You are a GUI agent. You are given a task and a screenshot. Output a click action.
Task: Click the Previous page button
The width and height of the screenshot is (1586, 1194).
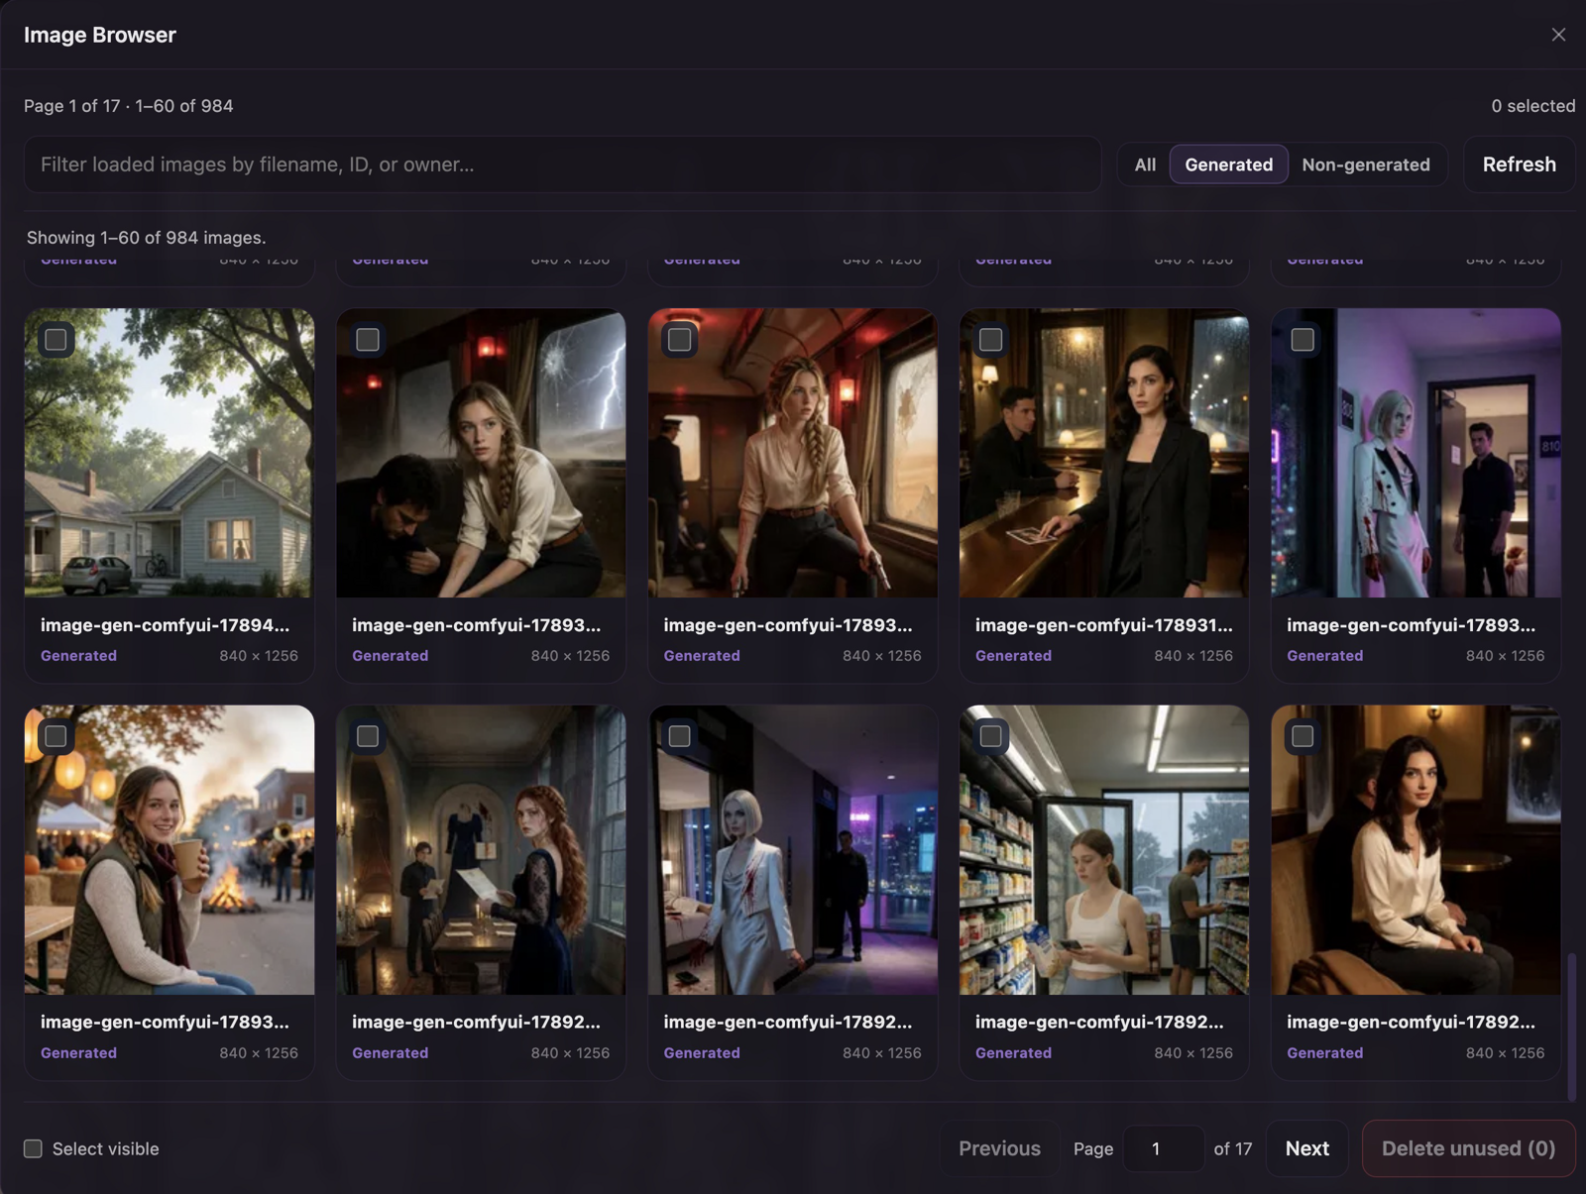[x=999, y=1148]
